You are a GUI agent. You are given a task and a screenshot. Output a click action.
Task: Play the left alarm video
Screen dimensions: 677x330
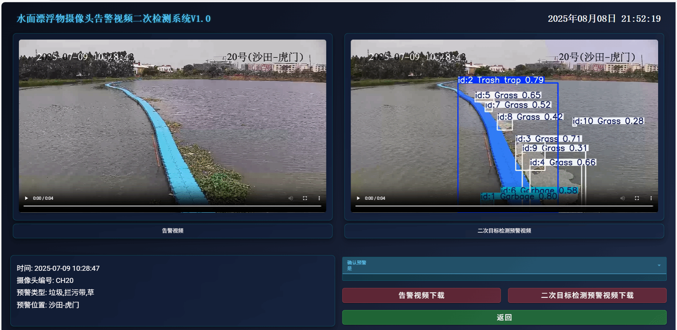[26, 198]
